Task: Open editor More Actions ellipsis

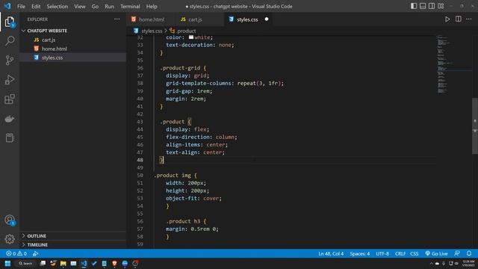Action: (469, 19)
